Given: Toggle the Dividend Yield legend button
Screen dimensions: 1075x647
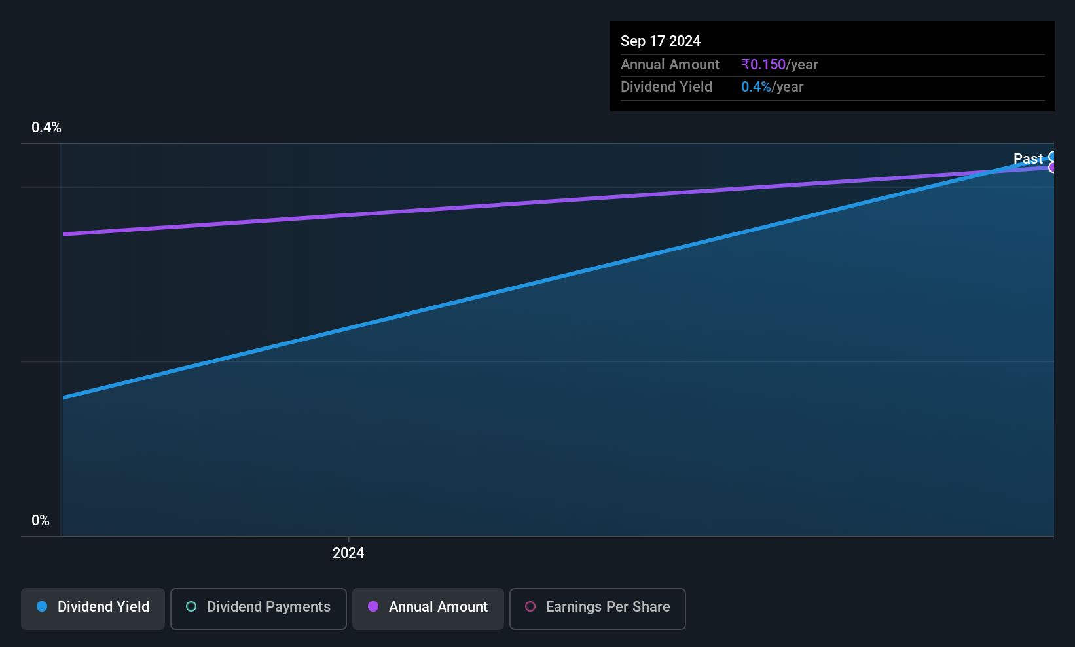Looking at the screenshot, I should click(x=93, y=609).
